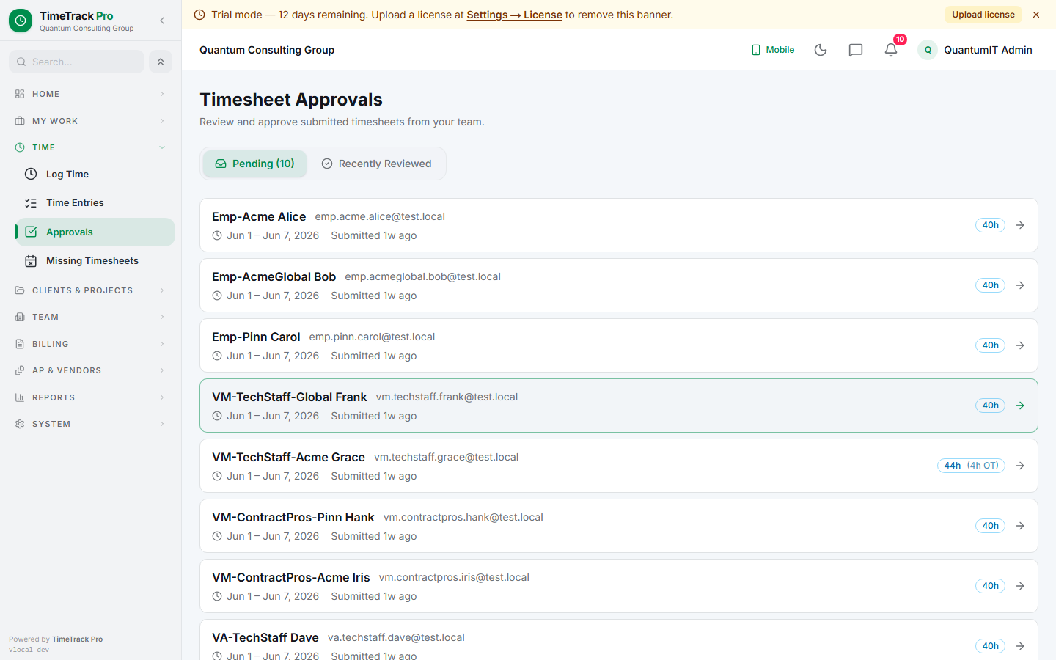
Task: Expand the REPORTS section
Action: click(91, 397)
